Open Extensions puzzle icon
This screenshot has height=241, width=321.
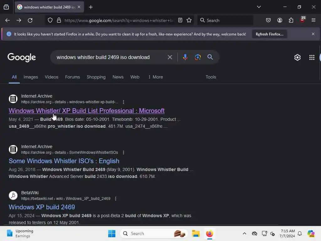click(x=291, y=20)
